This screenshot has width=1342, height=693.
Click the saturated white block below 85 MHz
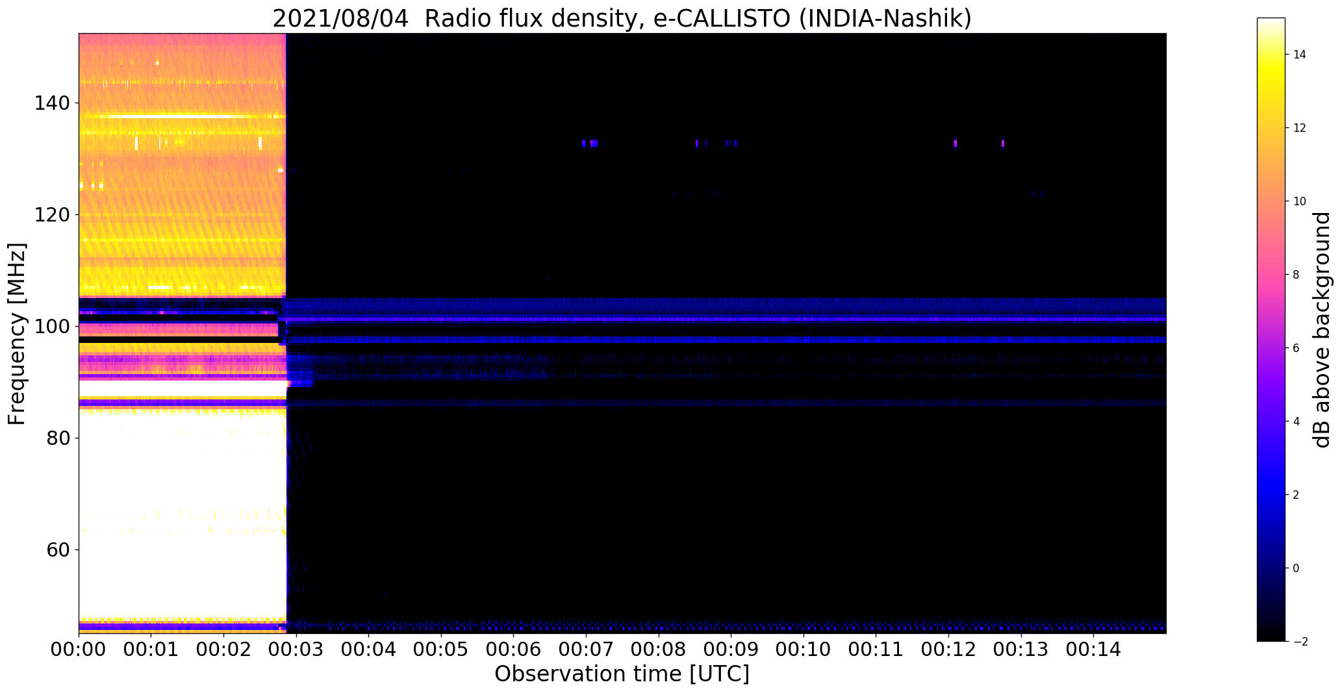183,516
